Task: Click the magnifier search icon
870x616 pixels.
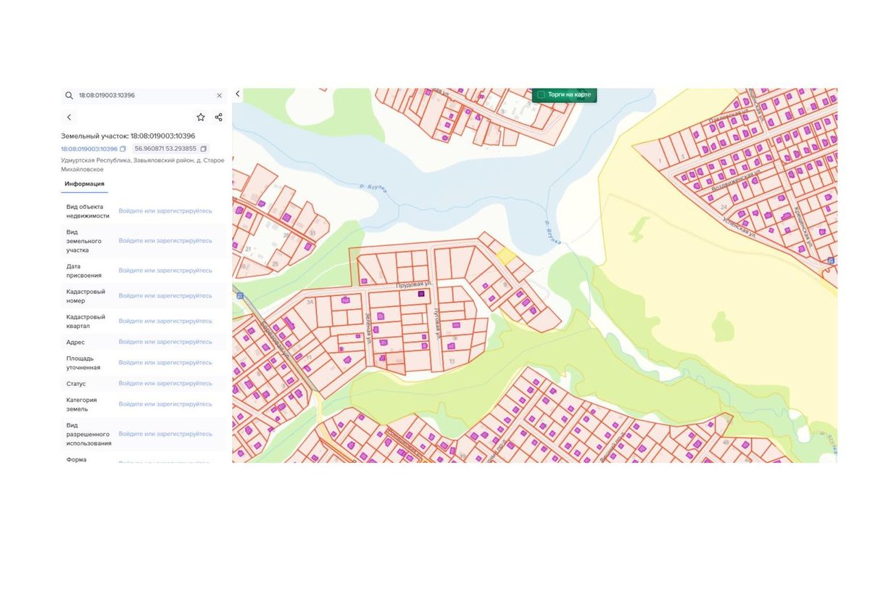Action: point(69,95)
